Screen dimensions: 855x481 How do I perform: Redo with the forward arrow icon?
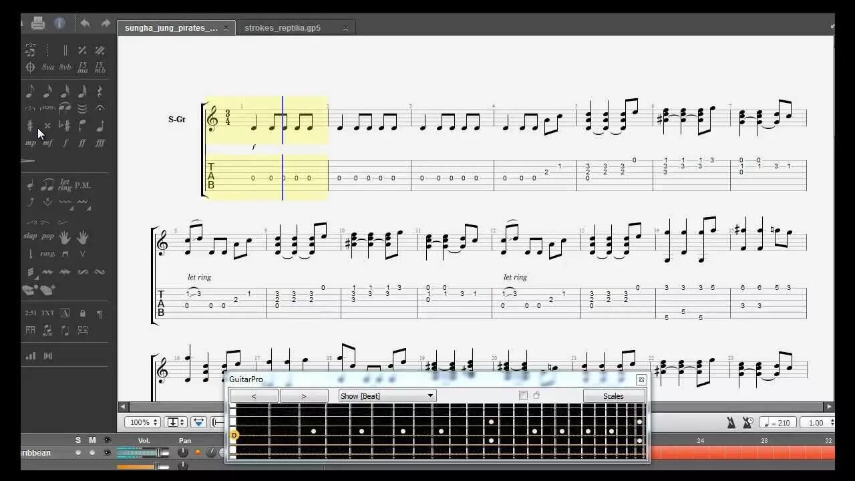[106, 23]
